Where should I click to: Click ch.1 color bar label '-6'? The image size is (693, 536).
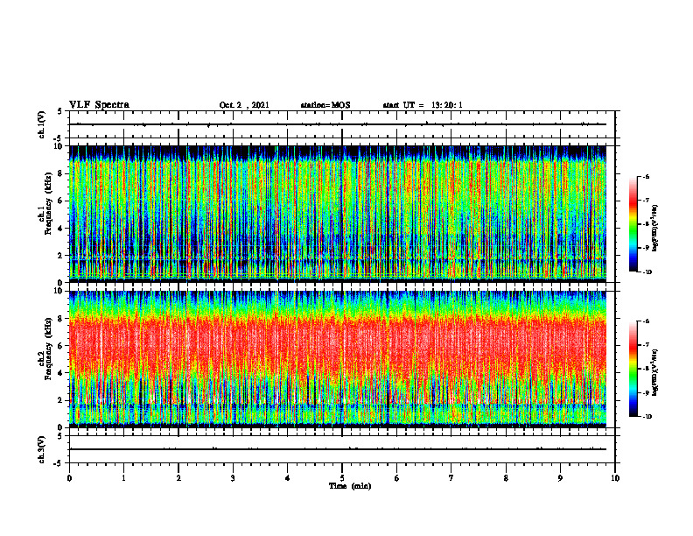(646, 177)
